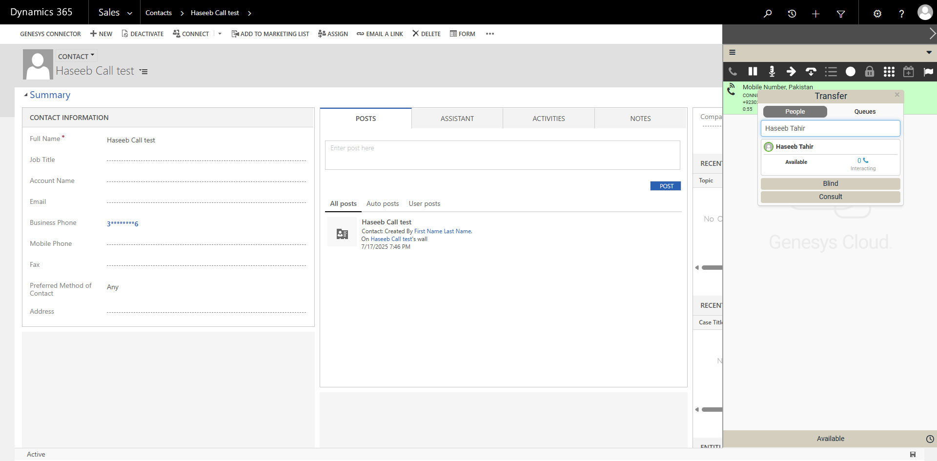The height and width of the screenshot is (461, 937).
Task: Open the dialpad grid icon
Action: 889,72
